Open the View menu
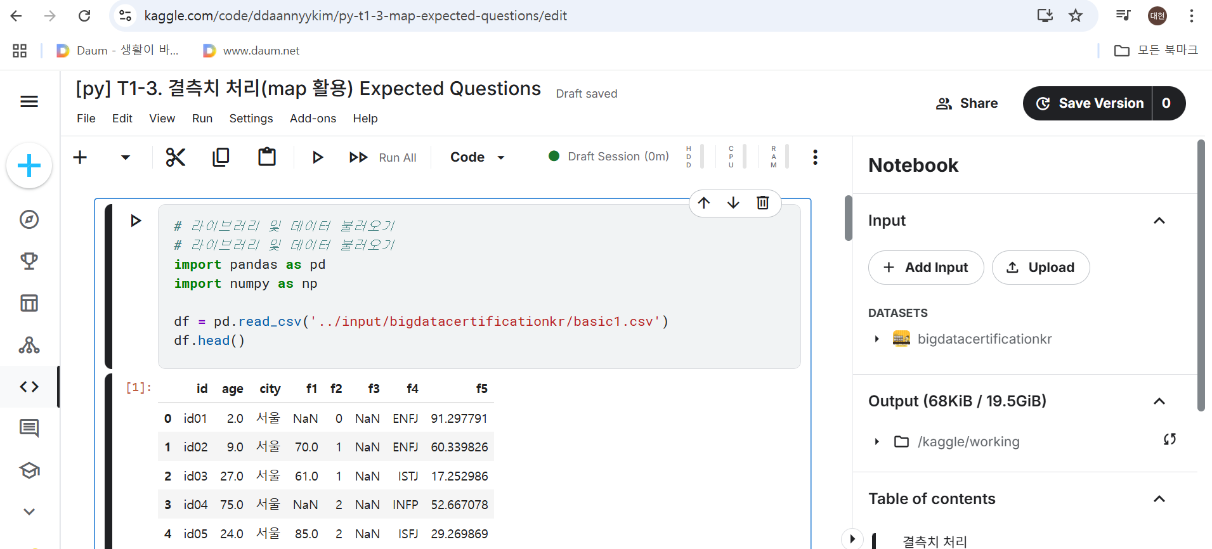Screen dimensions: 1212x549 [162, 119]
